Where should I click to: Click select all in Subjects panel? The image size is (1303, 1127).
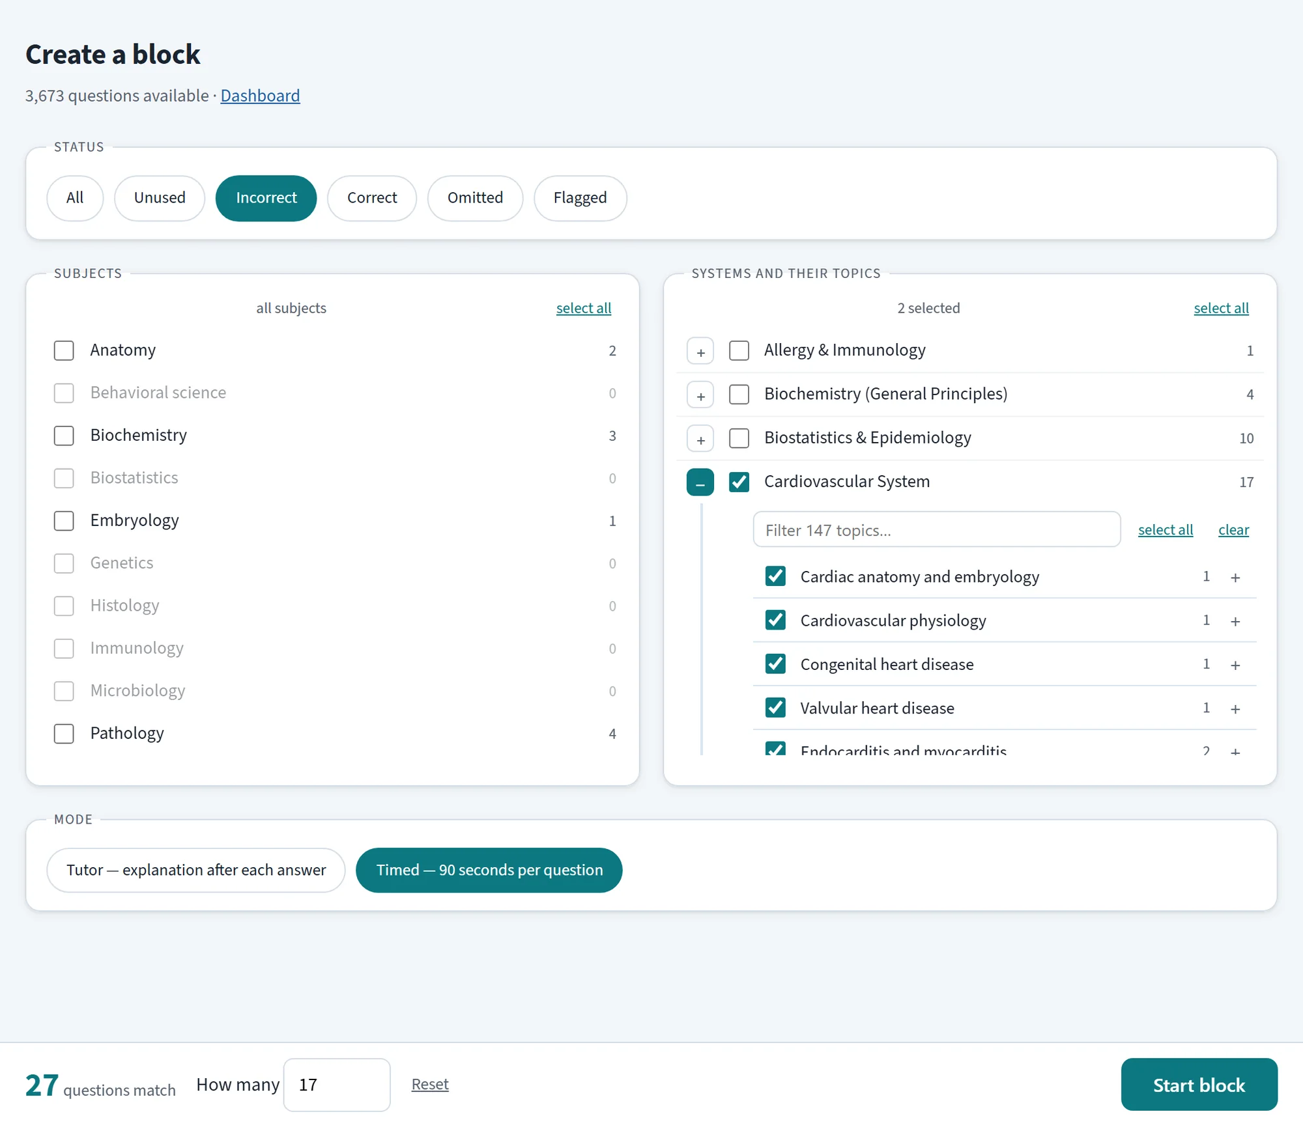pyautogui.click(x=584, y=309)
